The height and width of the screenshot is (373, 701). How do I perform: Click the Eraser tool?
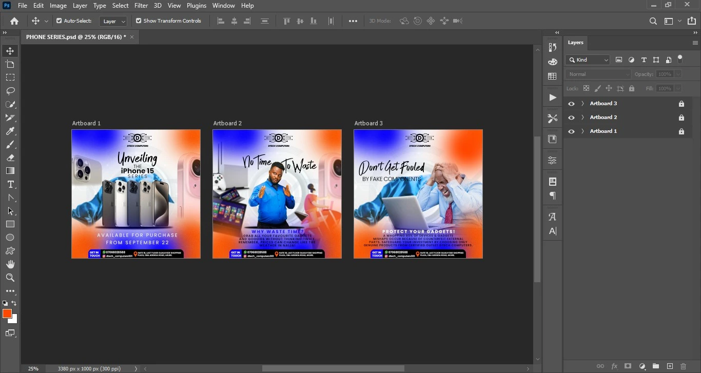(10, 158)
